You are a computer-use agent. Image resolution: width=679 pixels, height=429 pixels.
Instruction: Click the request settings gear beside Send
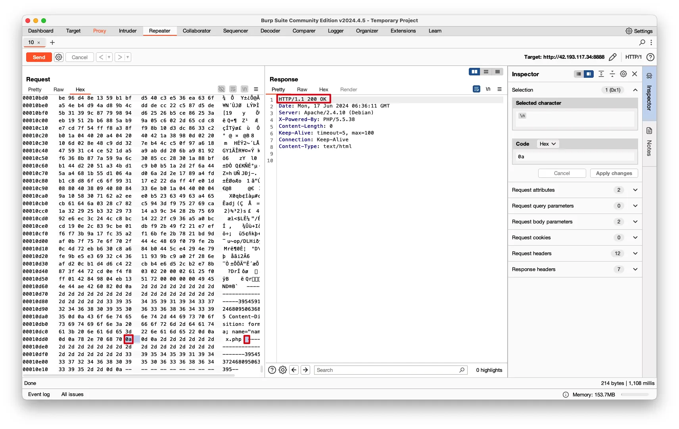point(59,57)
